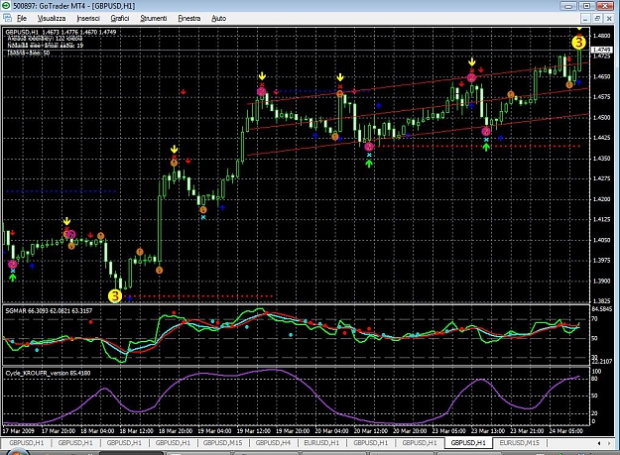Click the 1.4650 price axis label
The width and height of the screenshot is (620, 455).
point(601,76)
